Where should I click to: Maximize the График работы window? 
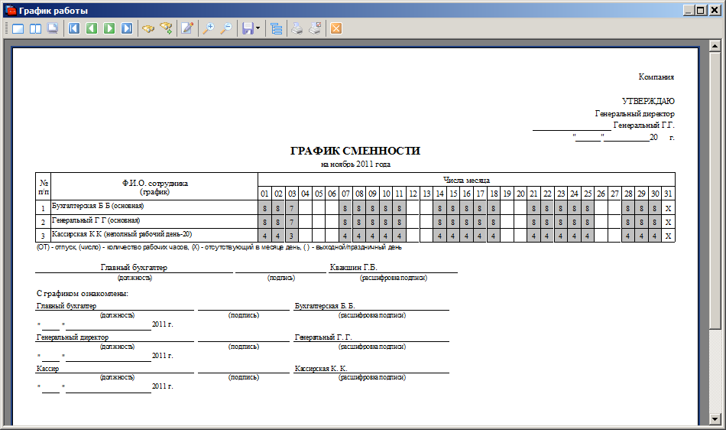[701, 10]
